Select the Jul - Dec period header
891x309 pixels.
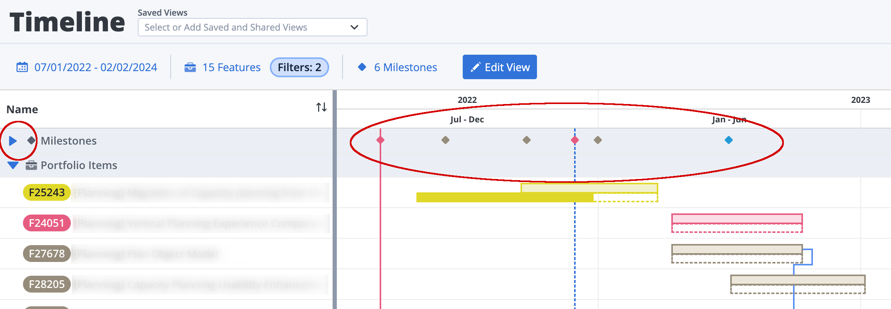(467, 119)
